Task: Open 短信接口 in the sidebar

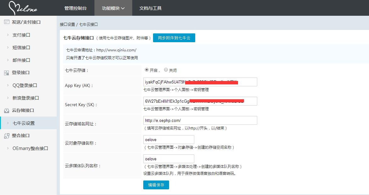Action: point(21,48)
